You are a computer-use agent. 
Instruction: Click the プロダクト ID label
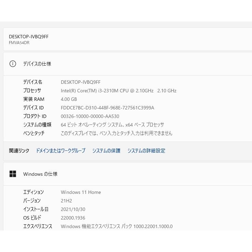point(35,116)
